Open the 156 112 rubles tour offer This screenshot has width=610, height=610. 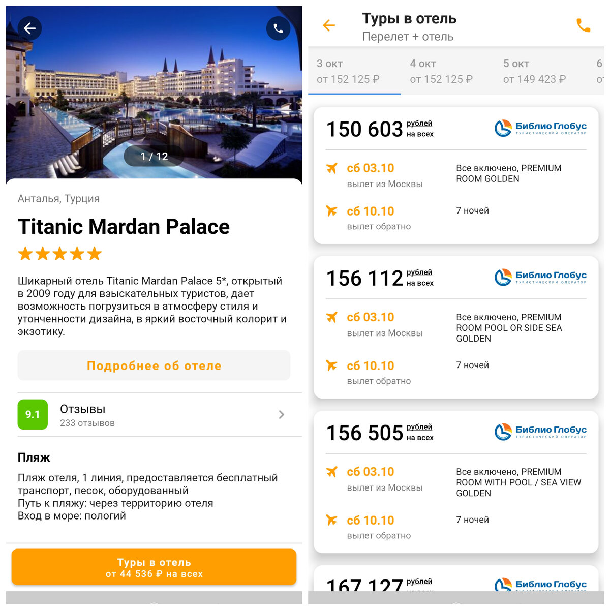(456, 327)
